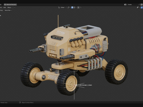Open the Select Box drag dropdown
143x107 pixels.
8,10
